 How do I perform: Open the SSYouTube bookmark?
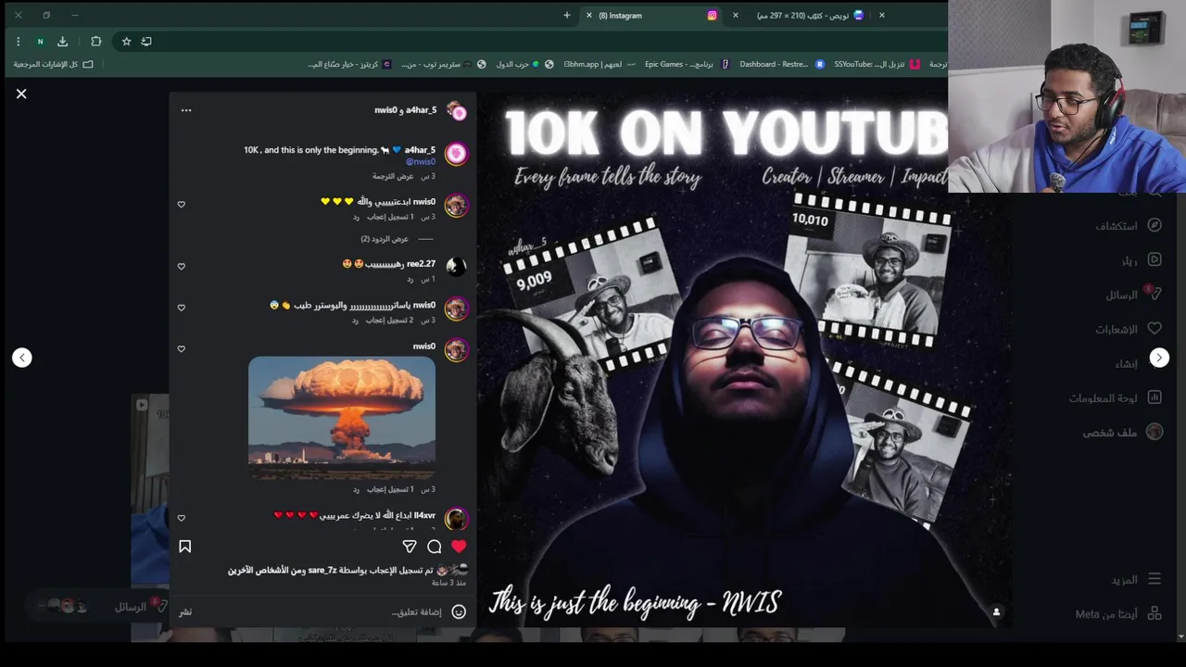point(877,64)
